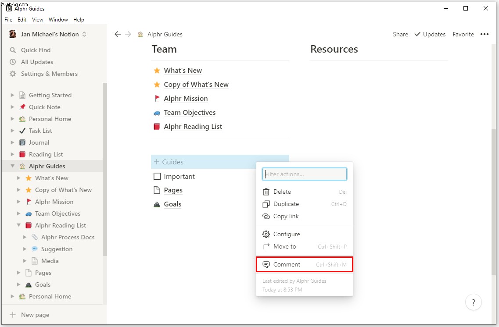This screenshot has height=327, width=499.
Task: Go back with the left arrow
Action: point(118,34)
